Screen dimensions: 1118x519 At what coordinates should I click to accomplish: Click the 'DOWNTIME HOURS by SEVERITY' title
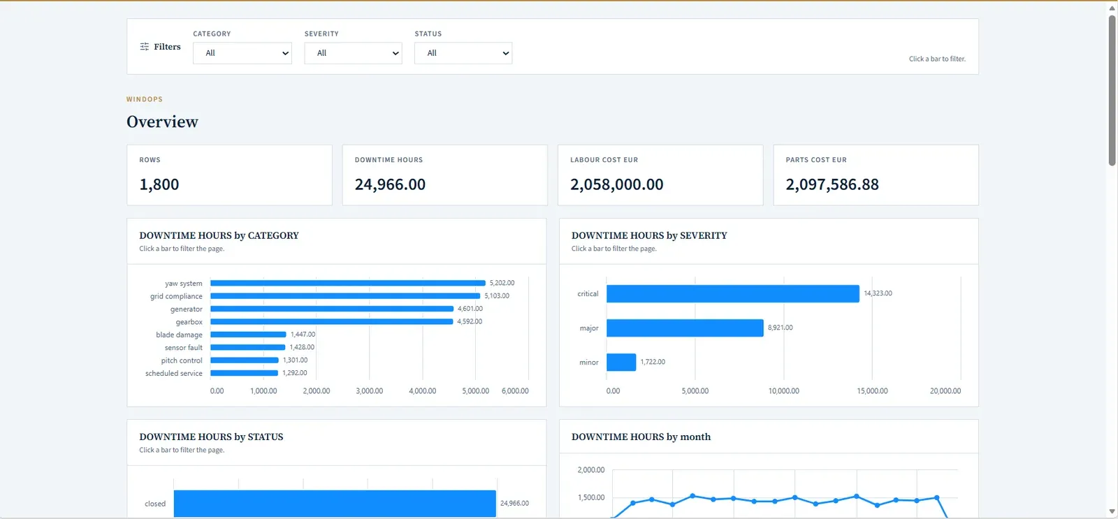point(649,235)
